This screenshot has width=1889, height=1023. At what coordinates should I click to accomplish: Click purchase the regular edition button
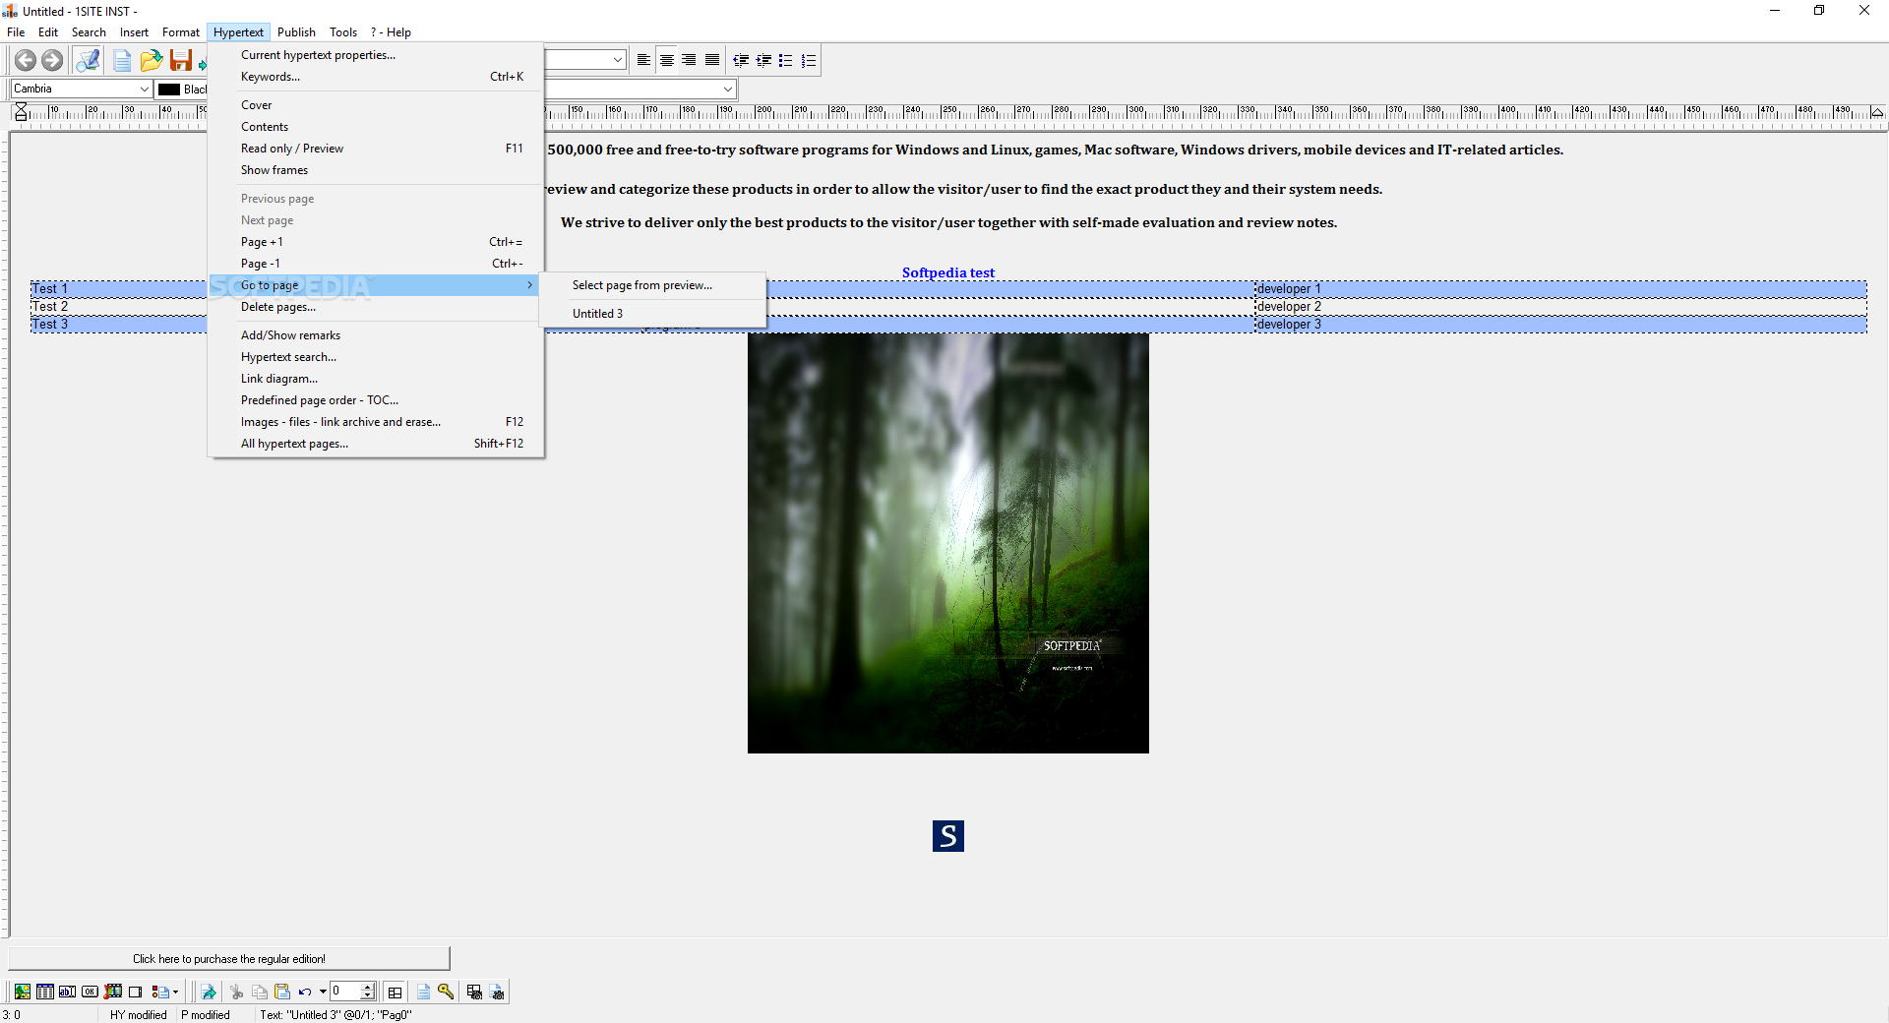[229, 959]
